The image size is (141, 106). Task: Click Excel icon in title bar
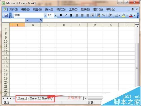4,3
